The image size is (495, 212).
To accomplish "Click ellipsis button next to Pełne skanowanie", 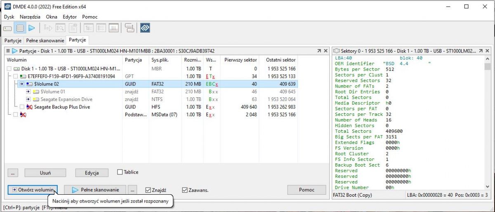I will pos(132,190).
